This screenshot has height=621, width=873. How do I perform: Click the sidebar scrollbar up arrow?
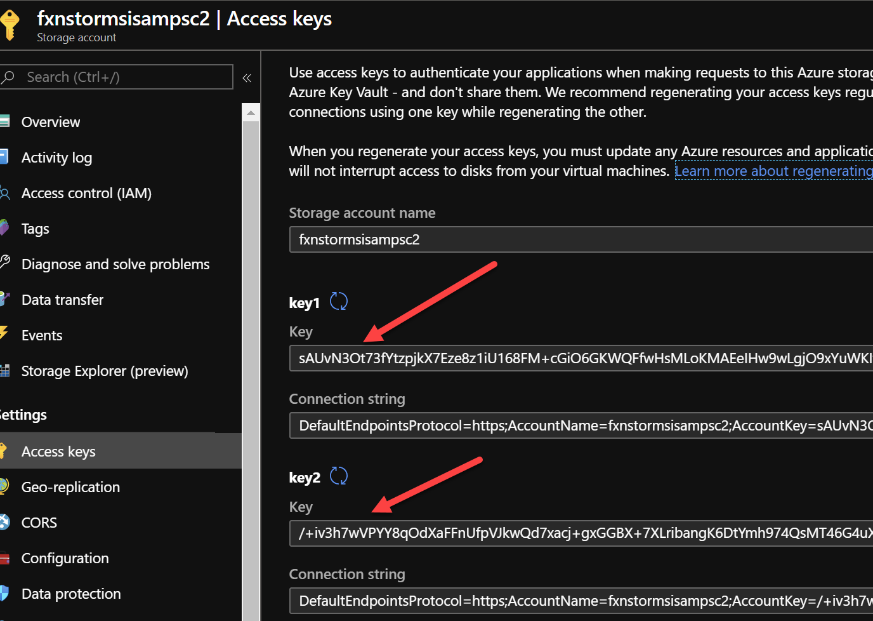point(251,113)
